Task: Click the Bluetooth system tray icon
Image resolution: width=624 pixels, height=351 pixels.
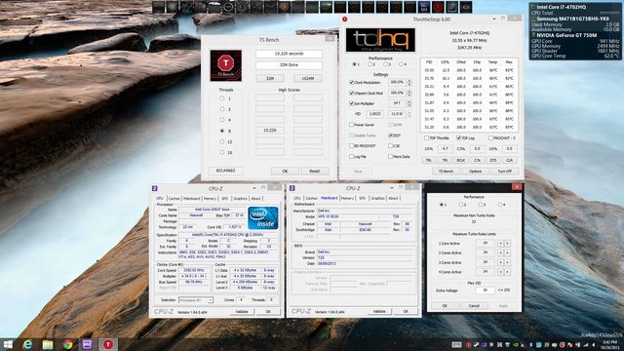Action: click(x=530, y=344)
